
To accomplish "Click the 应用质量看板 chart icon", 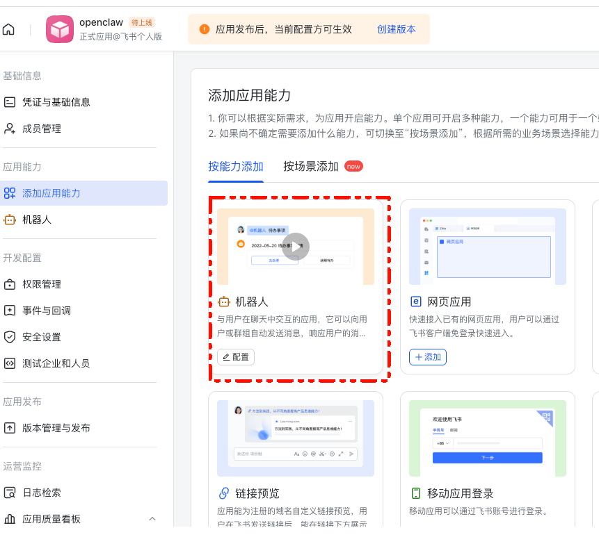I will pyautogui.click(x=10, y=519).
